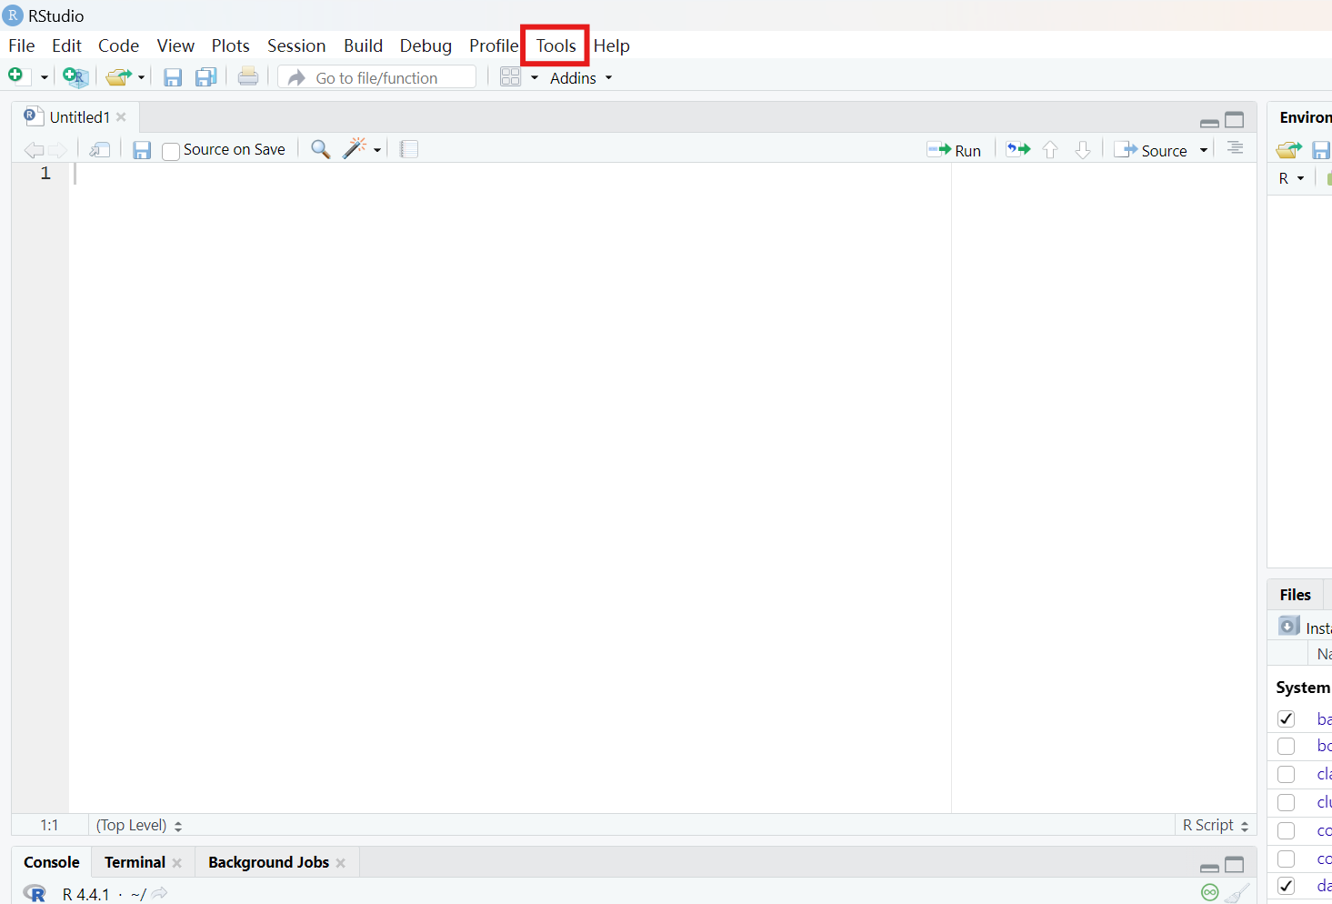Open the Addins dropdown

click(581, 78)
